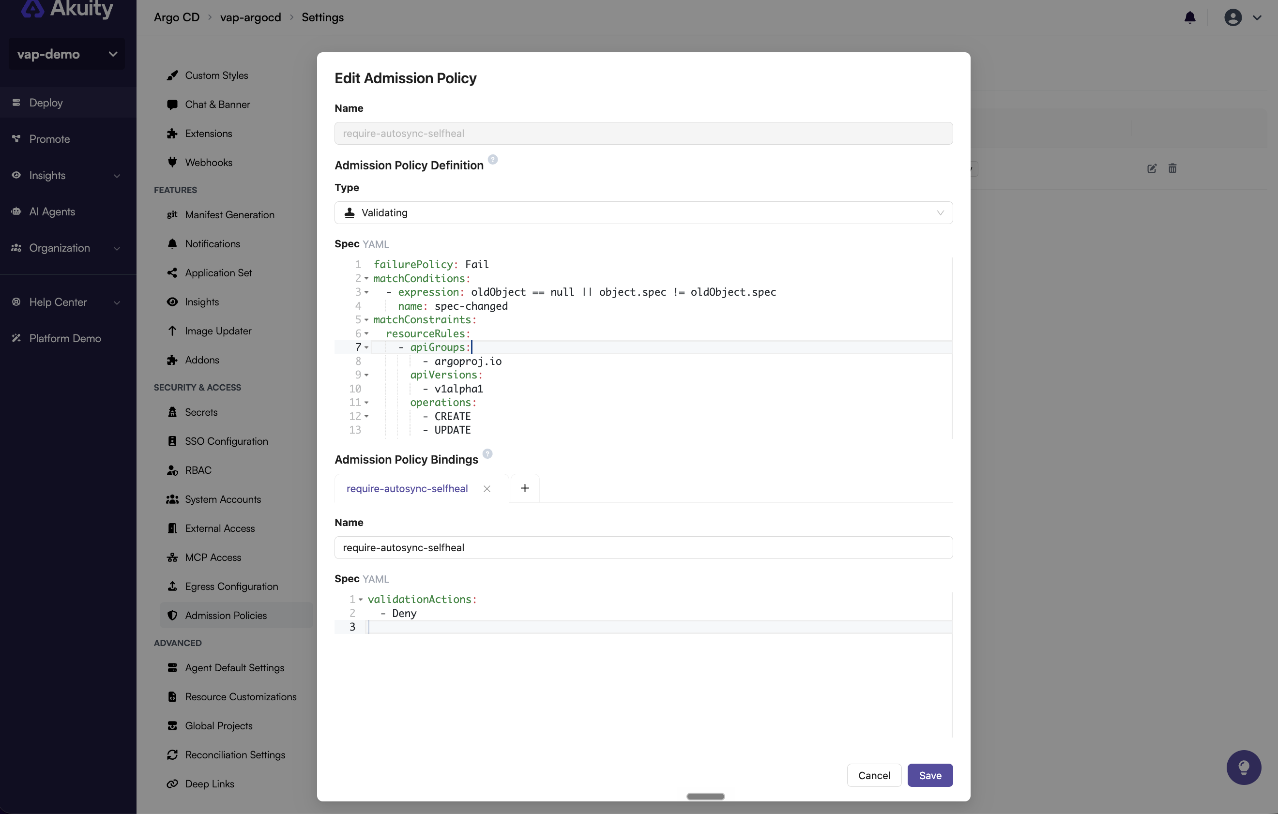Go to the Argo CD breadcrumb
Screen dimensions: 1278x814
[x=177, y=17]
